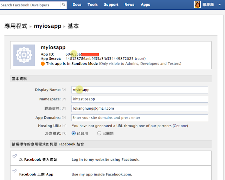Open Display Name help [?] icon
This screenshot has height=180, width=225.
pyautogui.click(x=64, y=90)
